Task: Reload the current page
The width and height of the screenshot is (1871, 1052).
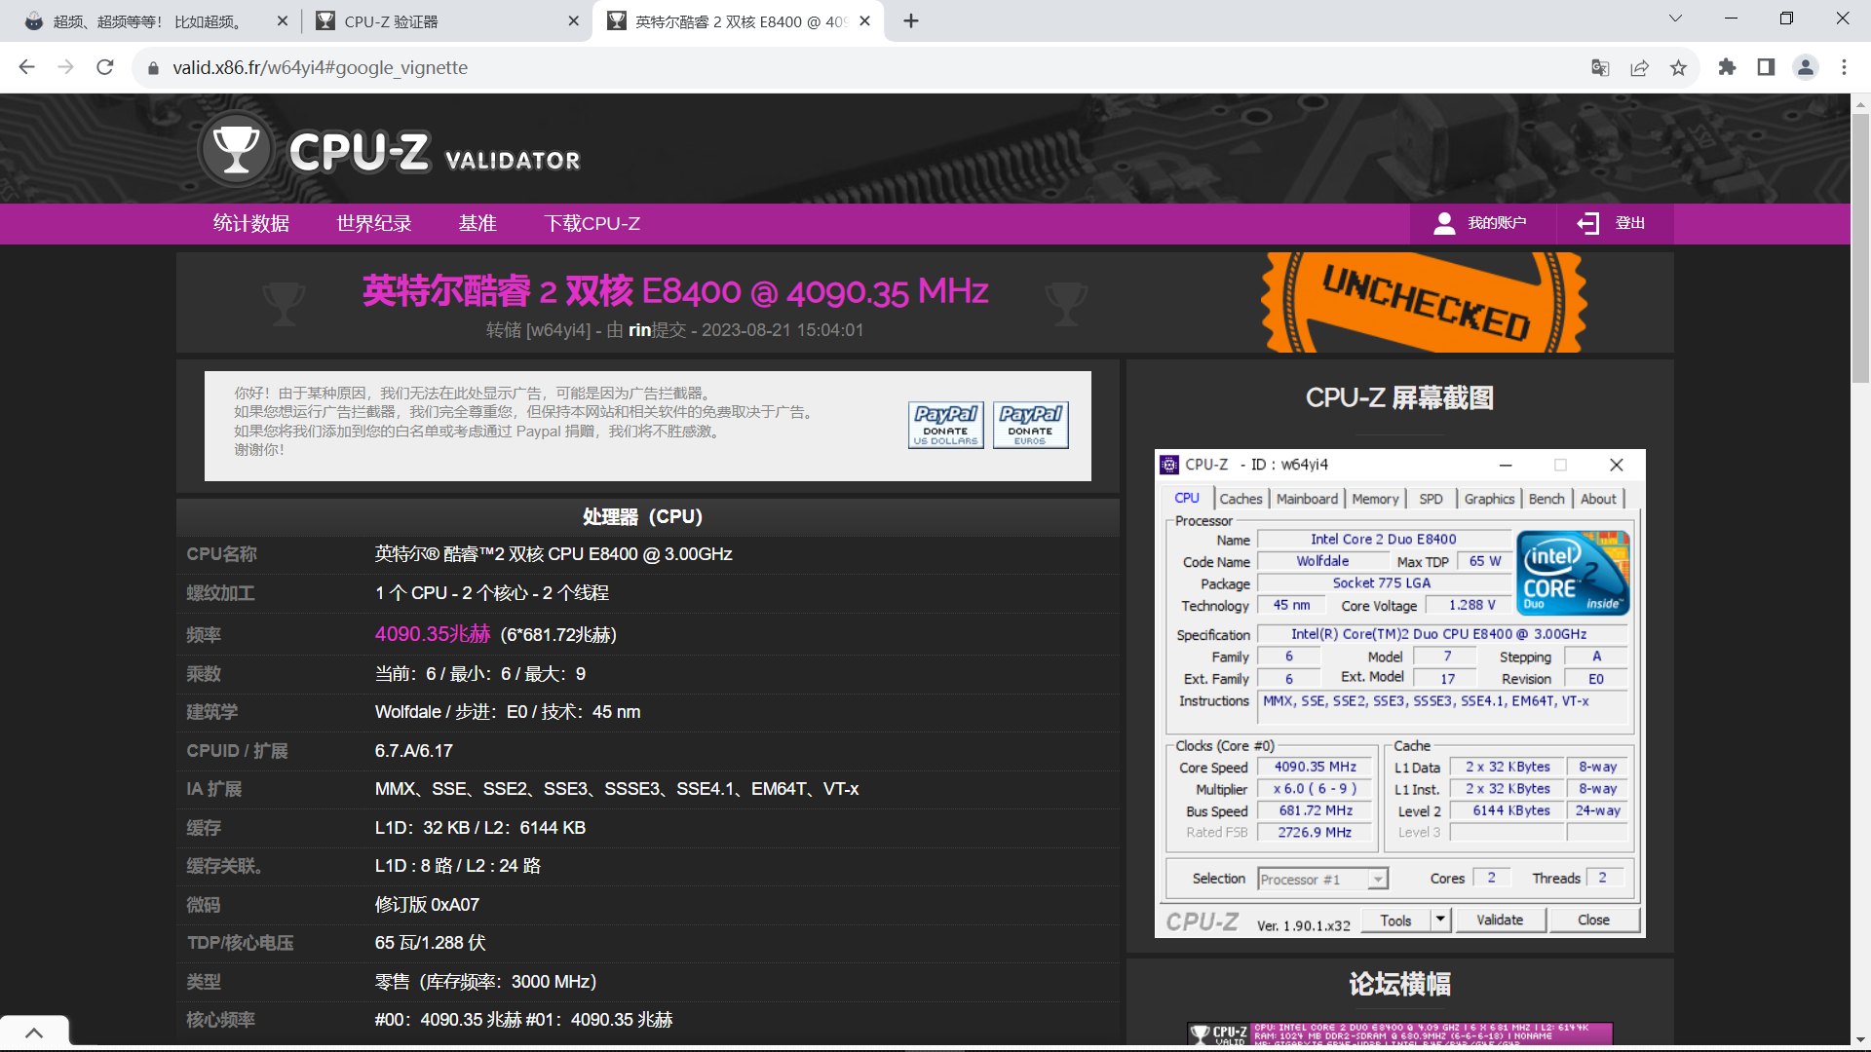Action: tap(105, 67)
